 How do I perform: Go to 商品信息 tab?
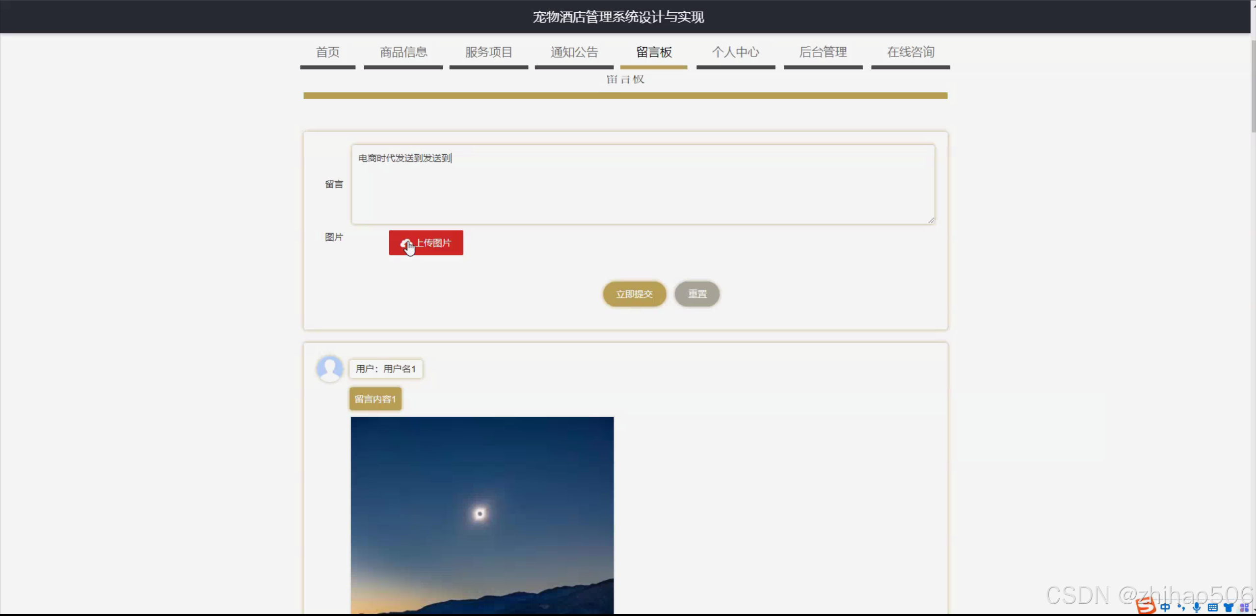click(403, 52)
